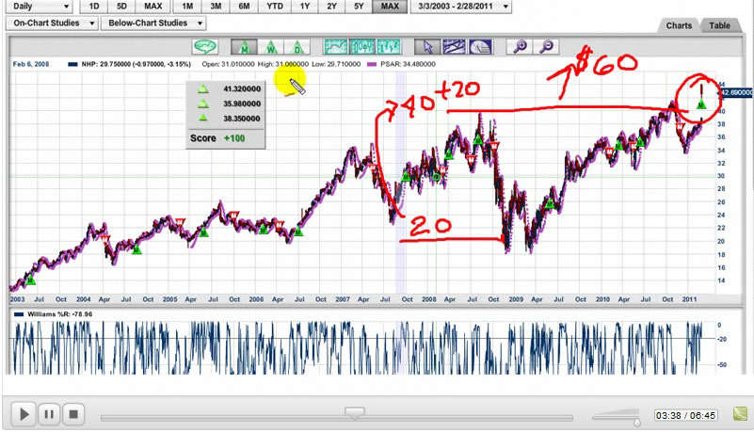Click the Score +100 label
Image resolution: width=754 pixels, height=432 pixels.
[x=217, y=138]
